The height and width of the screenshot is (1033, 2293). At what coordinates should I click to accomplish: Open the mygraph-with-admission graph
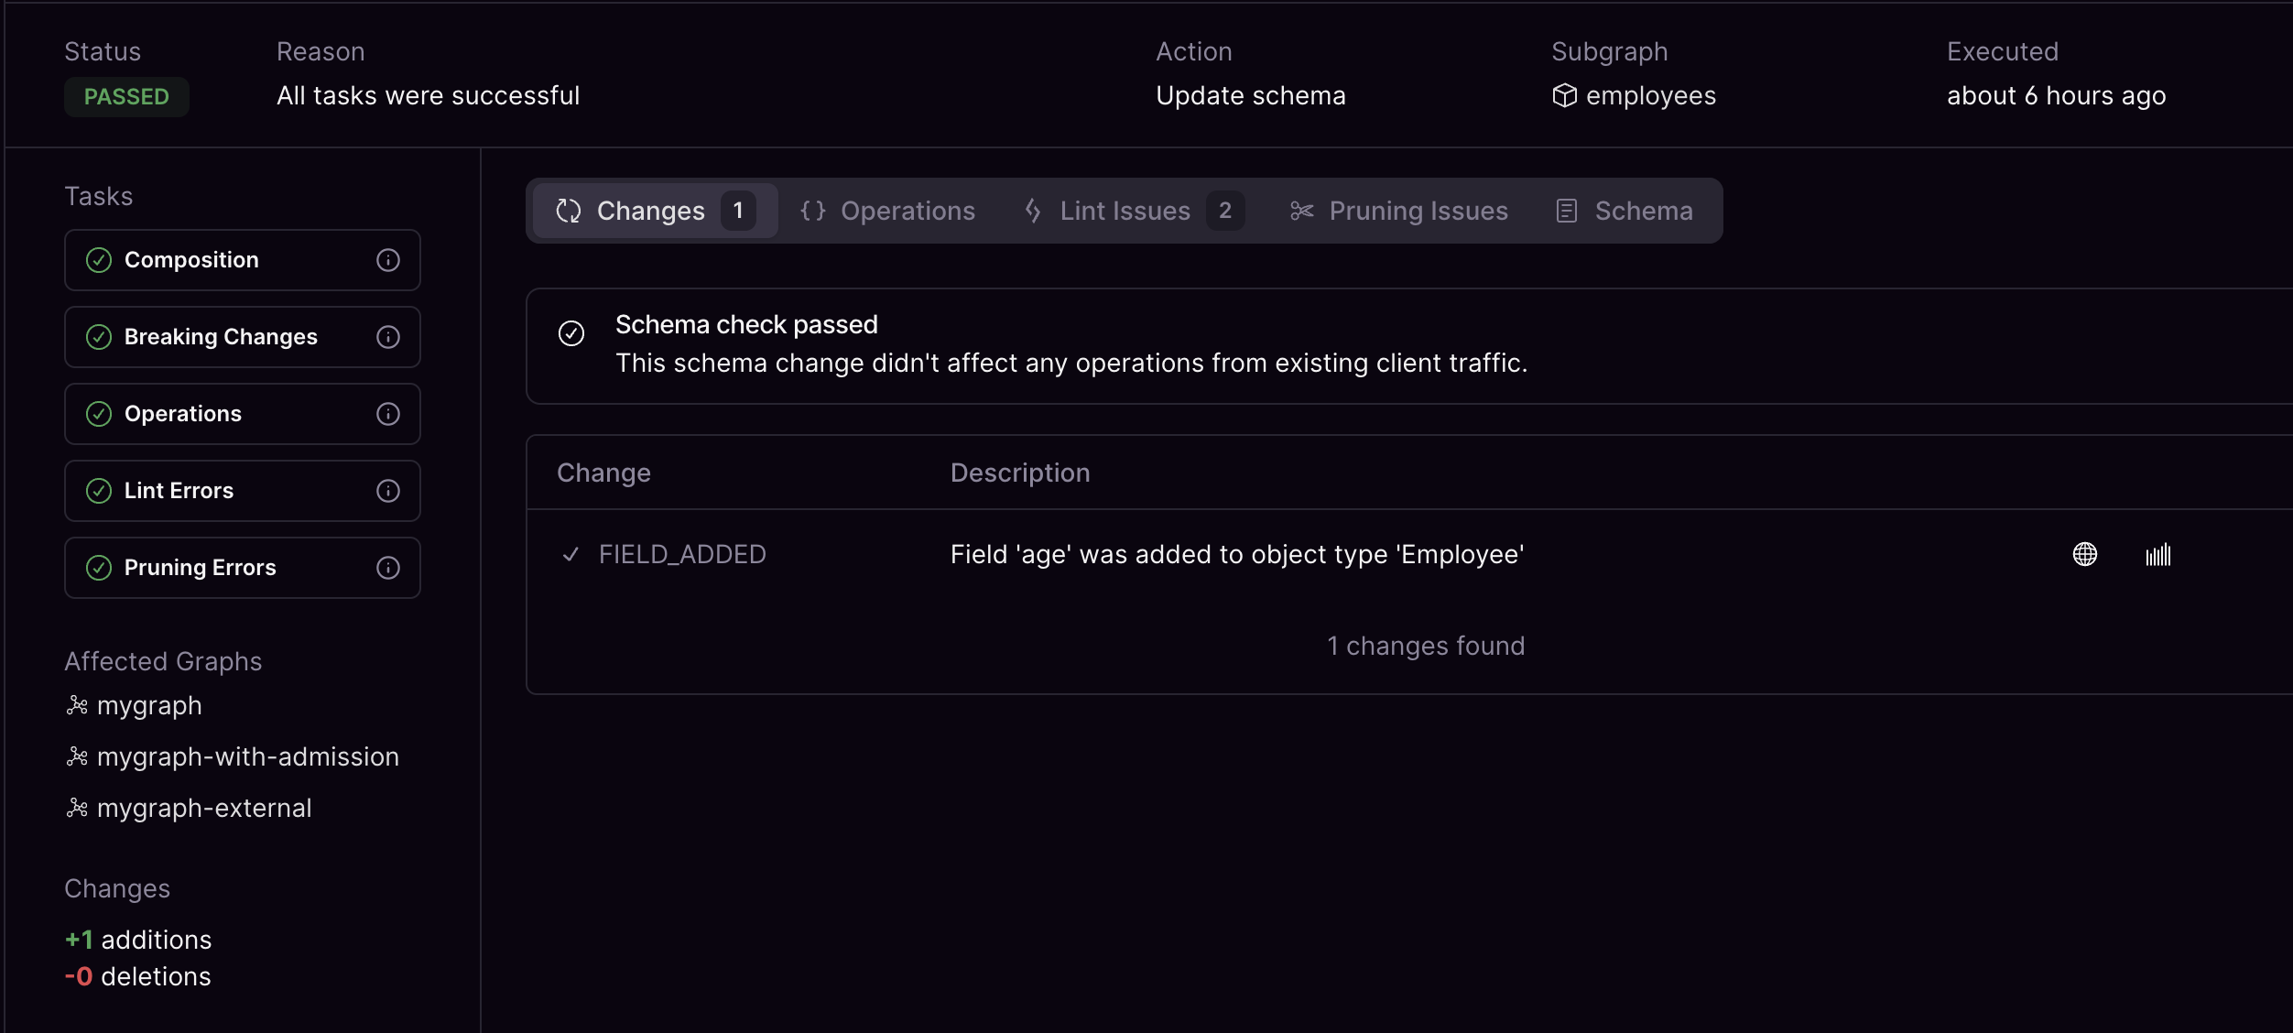click(x=248, y=756)
